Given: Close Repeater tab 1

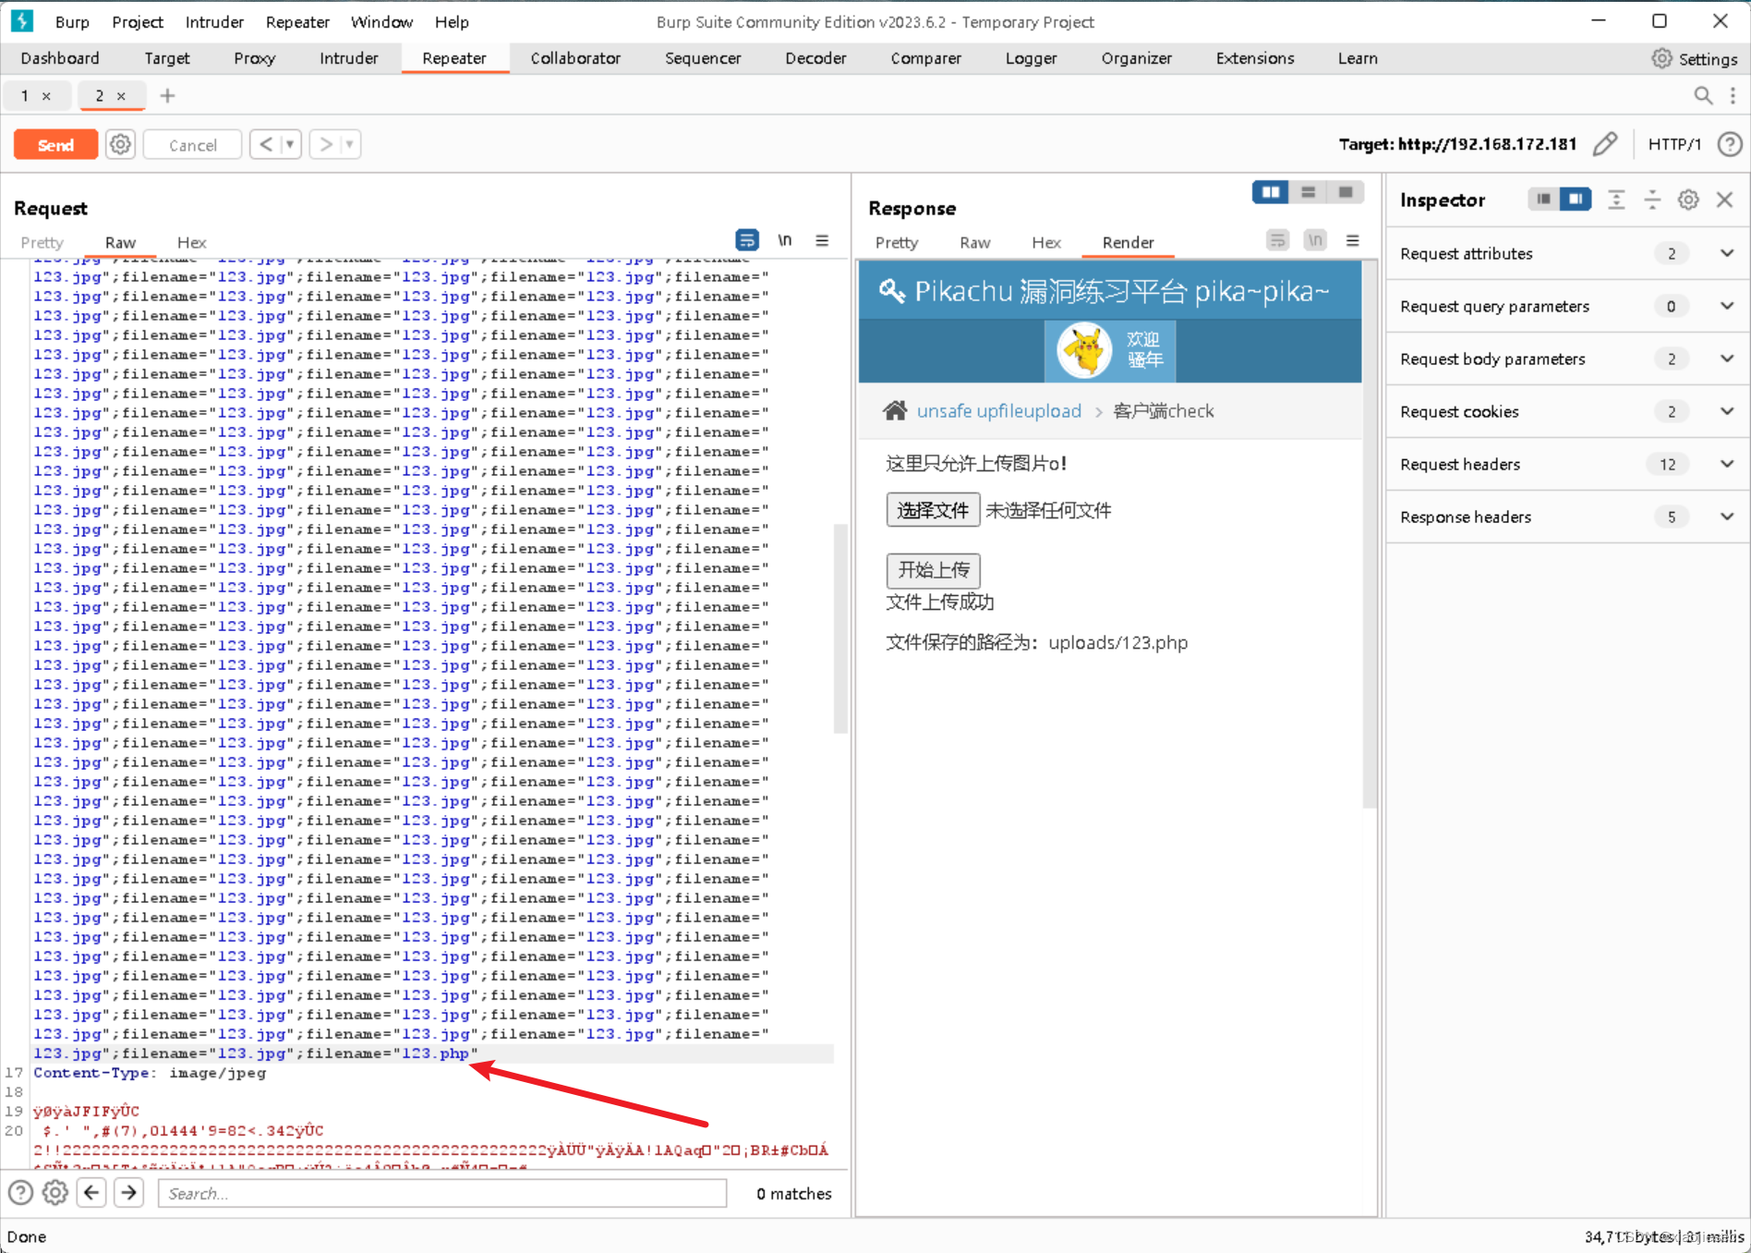Looking at the screenshot, I should coord(46,96).
